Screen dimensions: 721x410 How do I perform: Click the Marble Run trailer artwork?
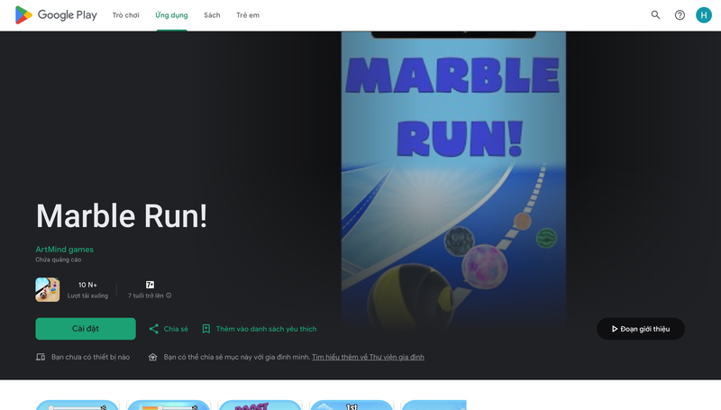tap(453, 180)
